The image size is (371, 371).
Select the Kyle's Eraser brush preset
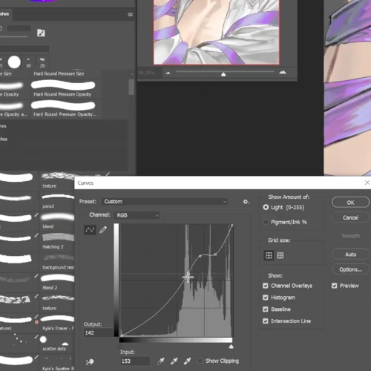click(57, 323)
